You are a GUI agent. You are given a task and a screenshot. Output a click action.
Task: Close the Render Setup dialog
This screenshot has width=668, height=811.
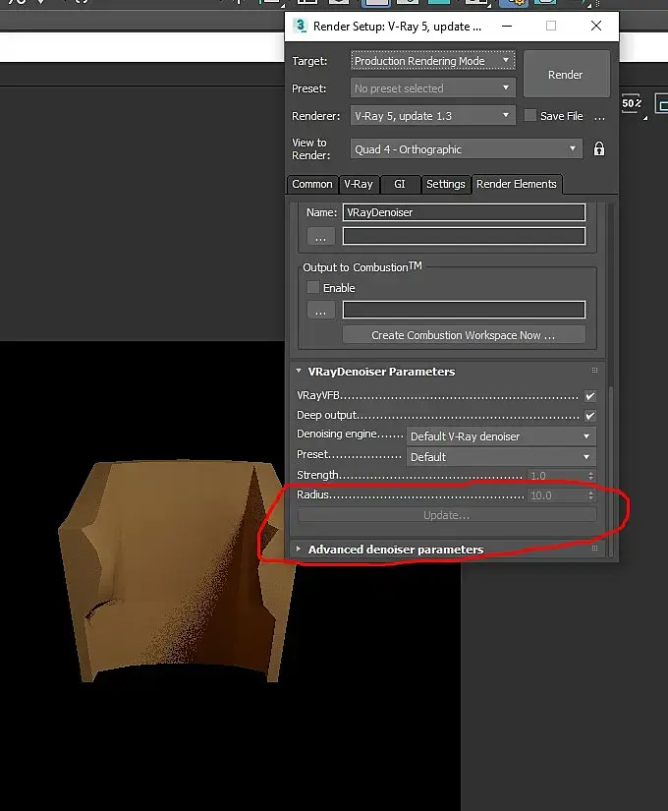[596, 26]
